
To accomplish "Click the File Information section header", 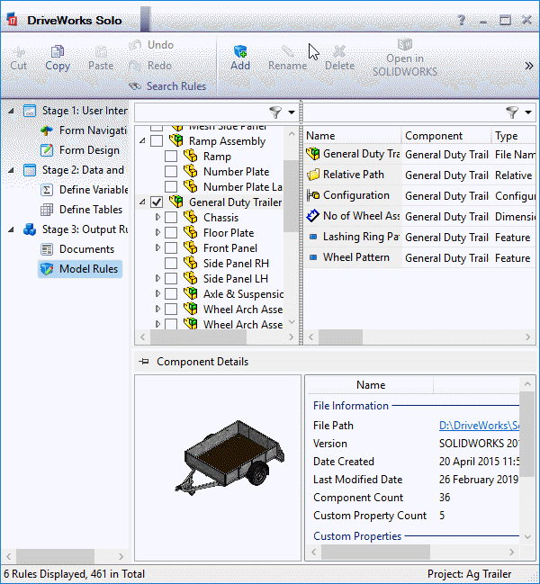I will pos(351,406).
